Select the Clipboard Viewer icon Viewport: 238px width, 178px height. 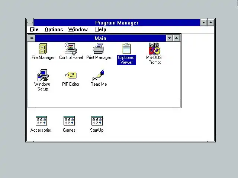point(126,49)
